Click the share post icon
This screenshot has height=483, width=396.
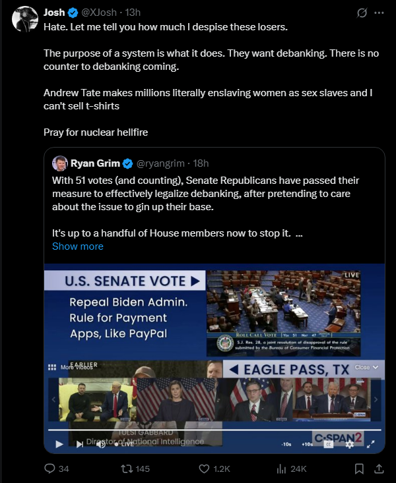[379, 469]
